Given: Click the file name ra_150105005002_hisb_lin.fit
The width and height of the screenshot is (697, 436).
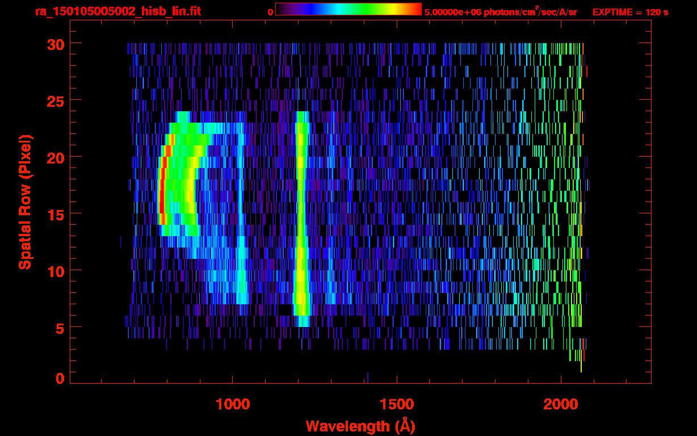Looking at the screenshot, I should 117,11.
